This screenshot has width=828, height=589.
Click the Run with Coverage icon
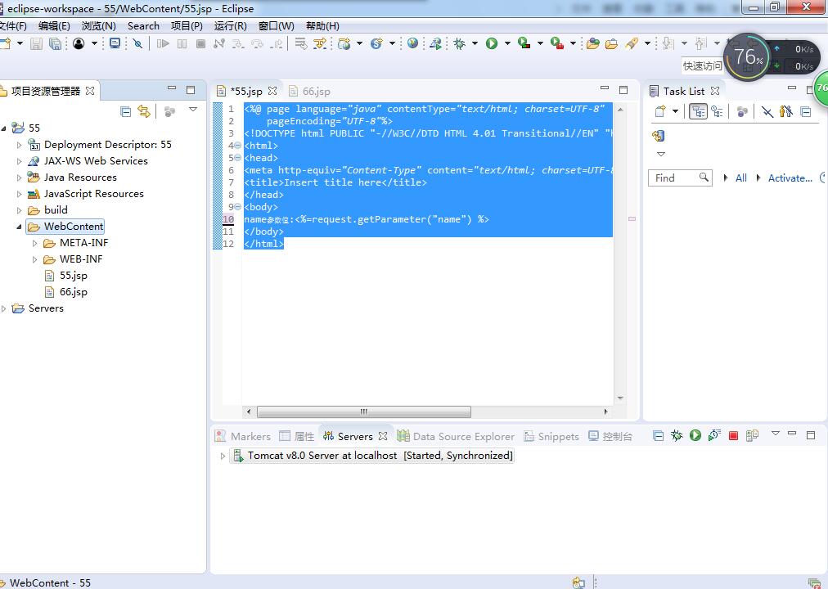[524, 44]
